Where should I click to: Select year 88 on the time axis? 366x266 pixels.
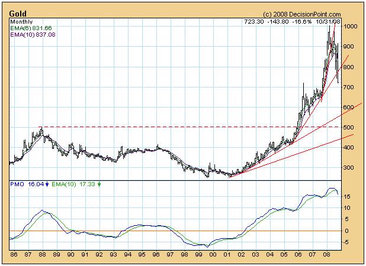41,254
